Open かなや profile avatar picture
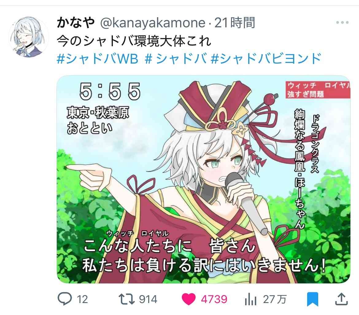Screen dimensions: 359x315 pyautogui.click(x=29, y=37)
